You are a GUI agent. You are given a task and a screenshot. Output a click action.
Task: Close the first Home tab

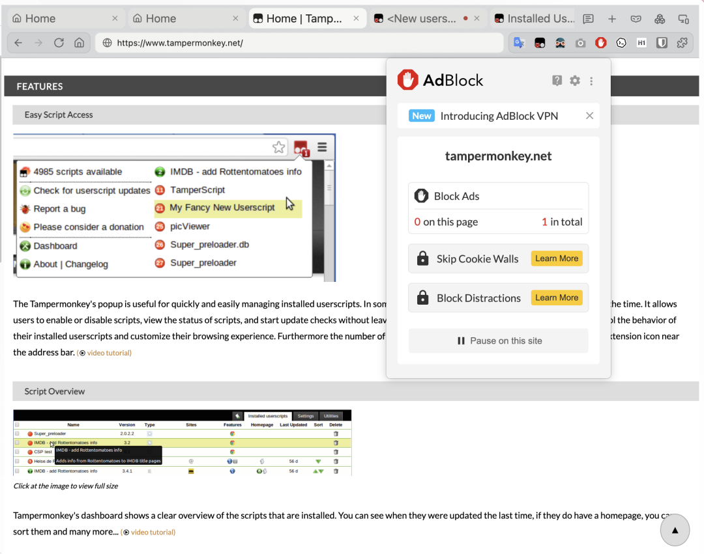coord(115,18)
